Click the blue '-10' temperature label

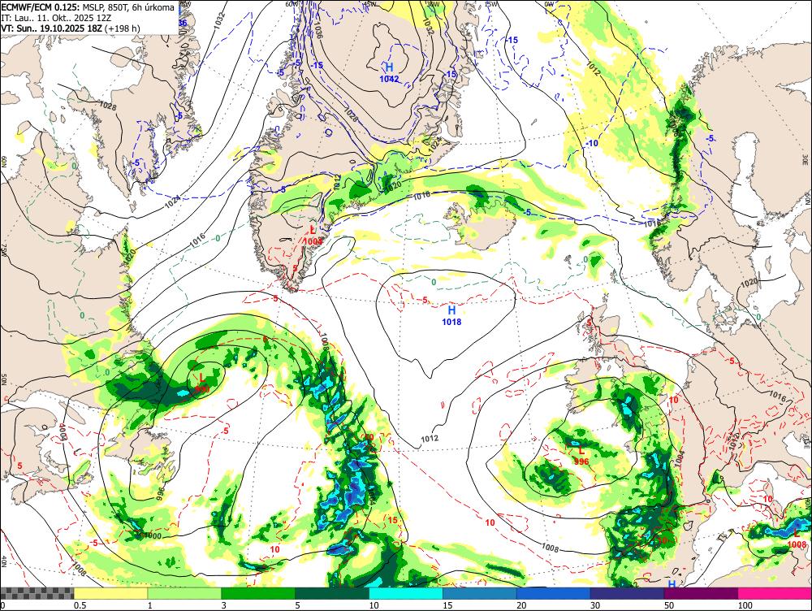pos(592,143)
